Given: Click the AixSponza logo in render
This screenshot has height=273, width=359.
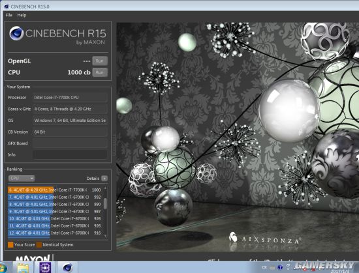Looking at the screenshot, I should pyautogui.click(x=264, y=238).
